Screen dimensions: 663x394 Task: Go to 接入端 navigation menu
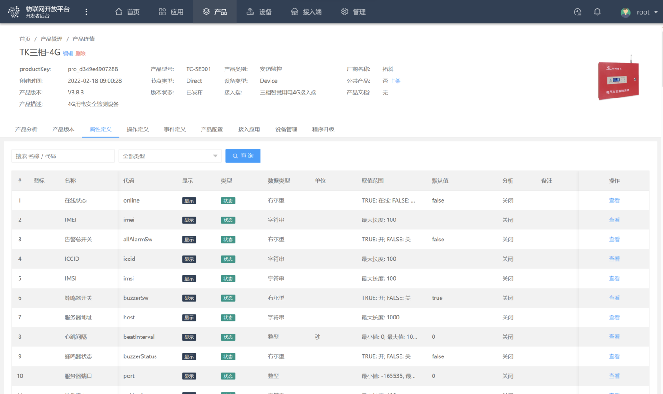[306, 12]
